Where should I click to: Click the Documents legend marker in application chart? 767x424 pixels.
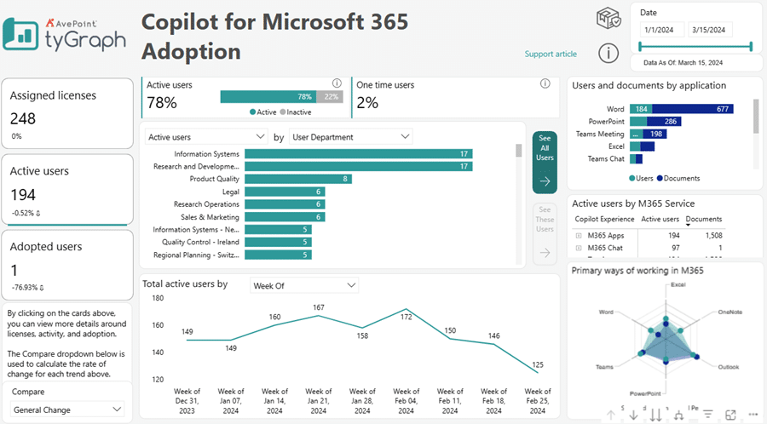click(x=660, y=178)
